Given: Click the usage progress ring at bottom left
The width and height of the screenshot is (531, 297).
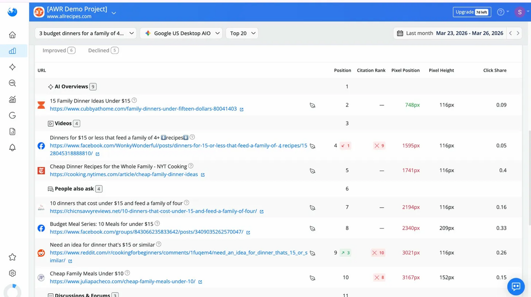Looking at the screenshot, I should coord(12,292).
